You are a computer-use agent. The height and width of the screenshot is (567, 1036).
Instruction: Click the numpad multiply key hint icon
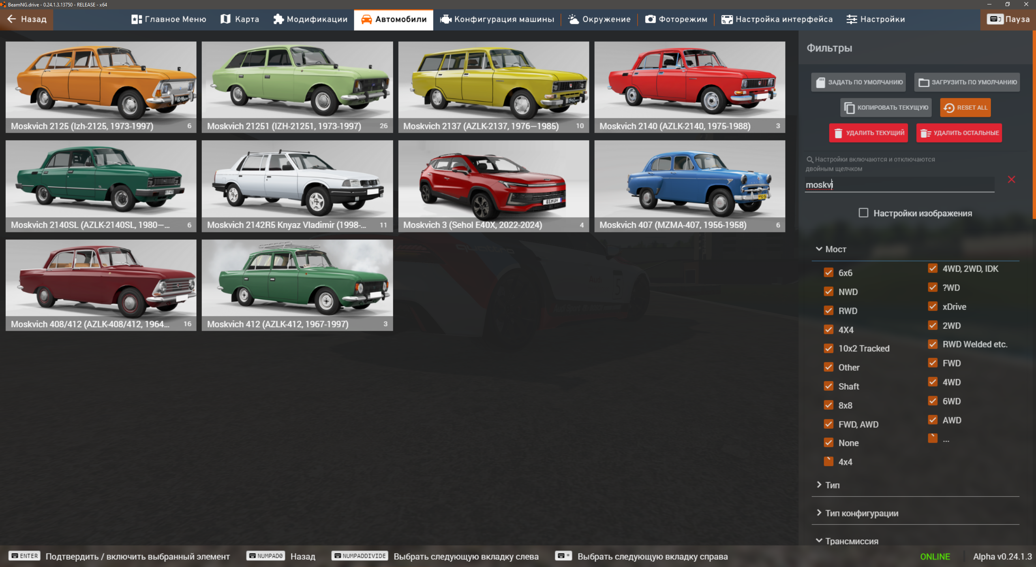pos(563,556)
